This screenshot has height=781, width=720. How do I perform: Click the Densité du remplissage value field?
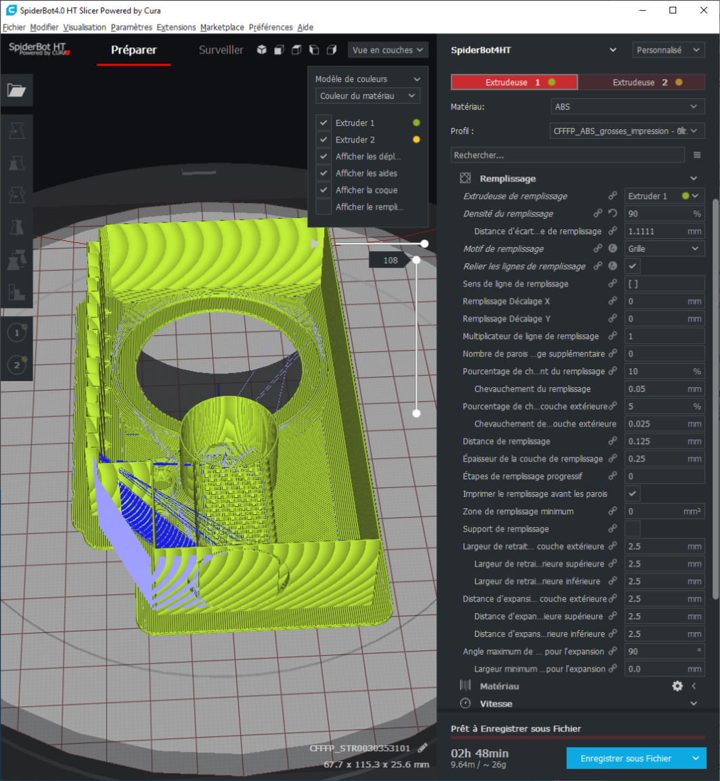pyautogui.click(x=665, y=213)
